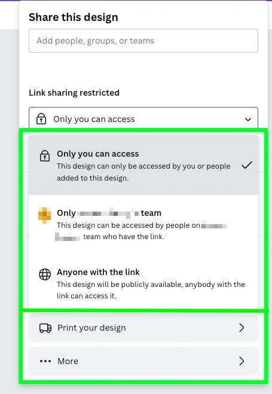Click the yellow team avatar icon
Viewport: 272px width, 394px height.
44,215
